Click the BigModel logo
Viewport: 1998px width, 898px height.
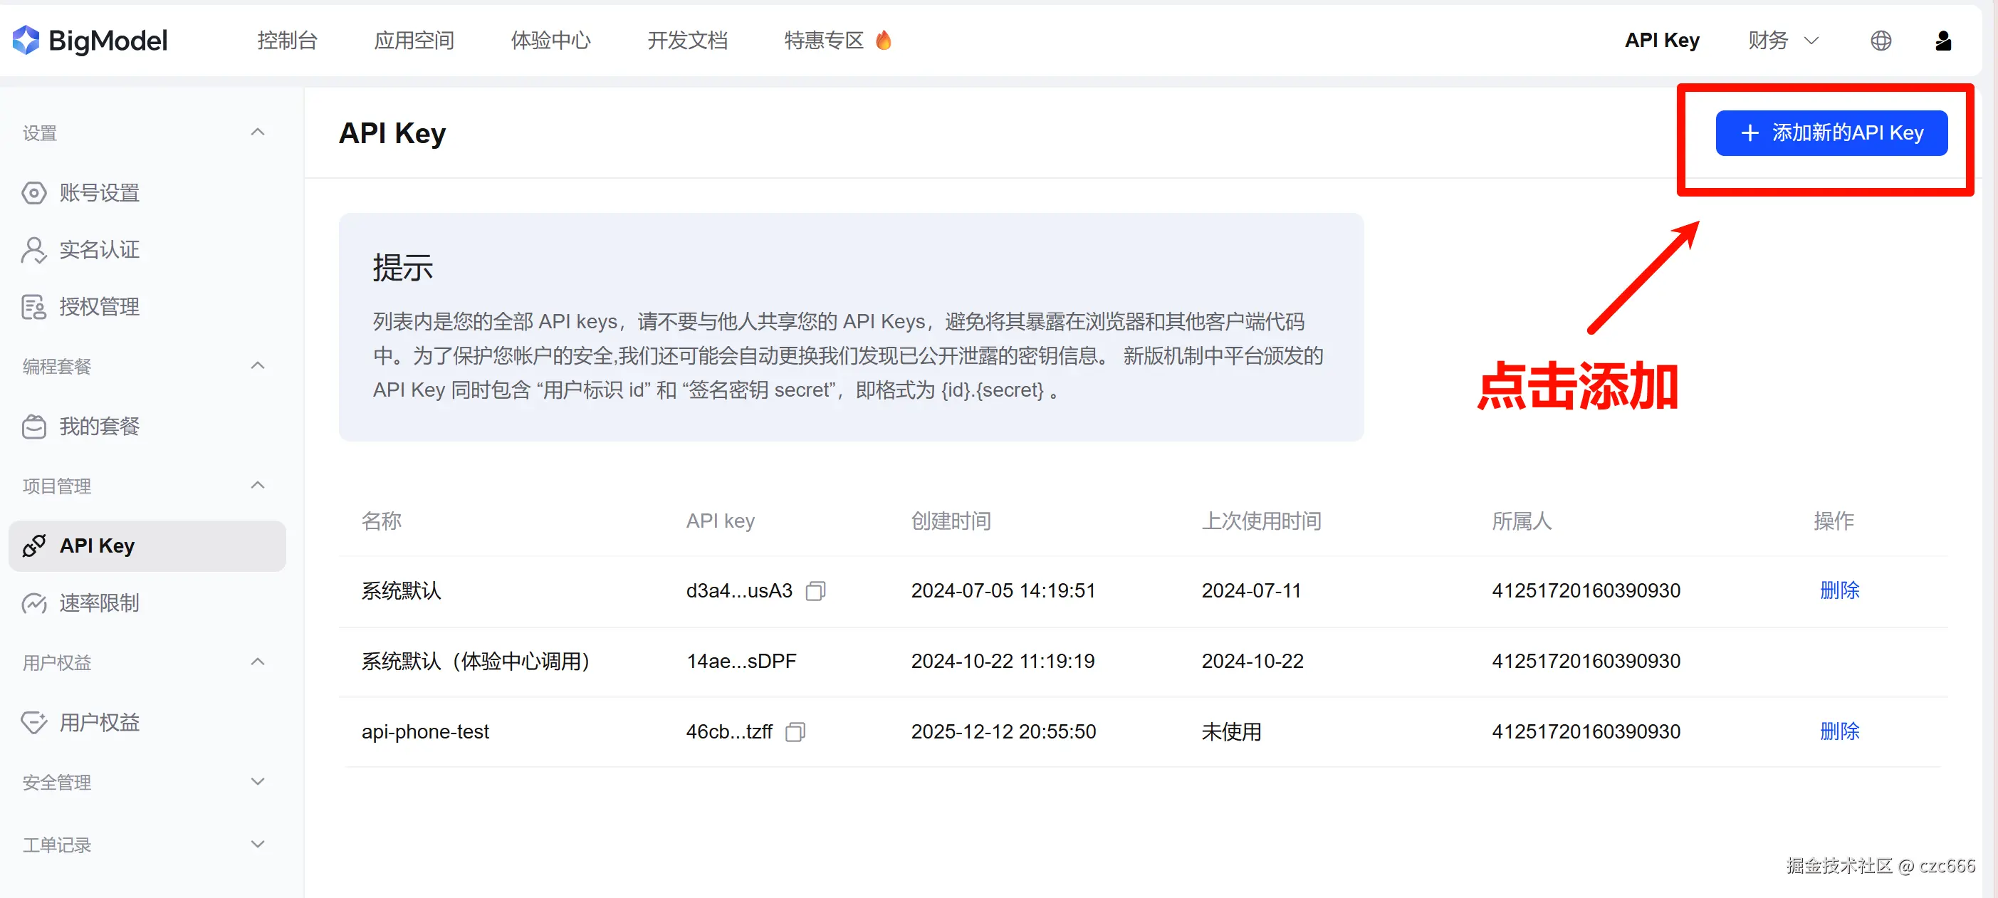pyautogui.click(x=90, y=41)
